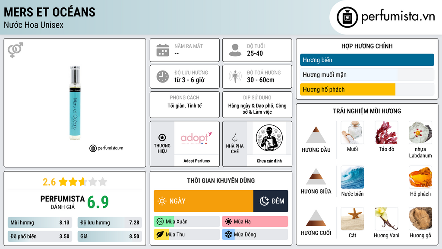Click the perfumista.vn watermark under the bottle
Image resolution: width=442 pixels, height=249 pixels.
tap(106, 148)
